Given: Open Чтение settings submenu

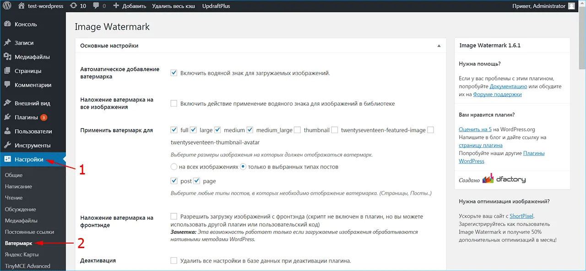Looking at the screenshot, I should click(x=14, y=198).
